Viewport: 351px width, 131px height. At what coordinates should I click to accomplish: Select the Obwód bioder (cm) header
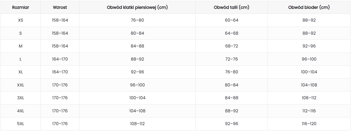309,7
